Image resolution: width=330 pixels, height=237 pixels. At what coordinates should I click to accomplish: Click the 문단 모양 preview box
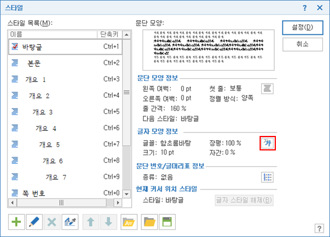208,50
